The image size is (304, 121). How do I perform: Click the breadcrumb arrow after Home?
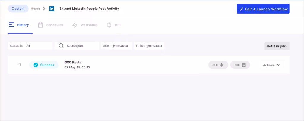44,9
